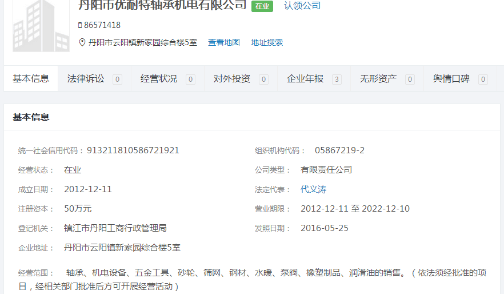Open the 舆情口碑 tab
Screen dimensions: 504x294
coord(451,79)
